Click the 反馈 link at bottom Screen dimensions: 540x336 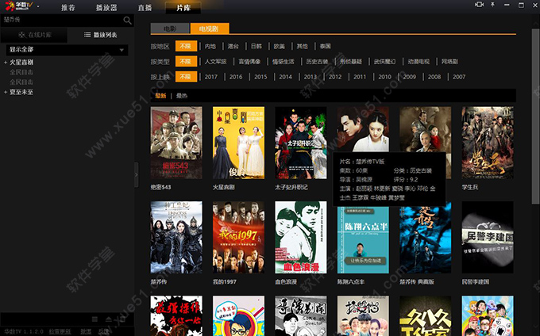pyautogui.click(x=104, y=331)
